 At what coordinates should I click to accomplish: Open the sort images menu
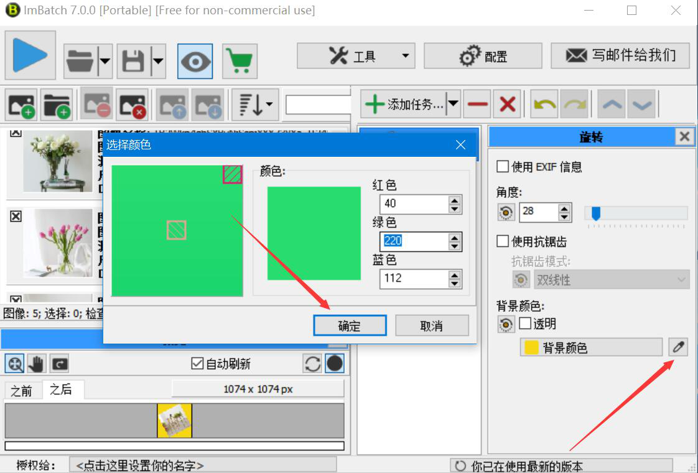256,105
